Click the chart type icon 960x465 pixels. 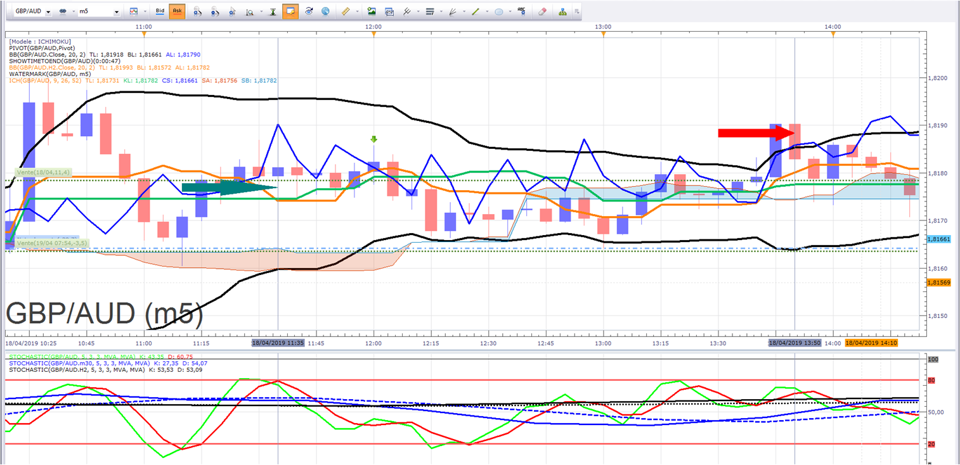[133, 11]
